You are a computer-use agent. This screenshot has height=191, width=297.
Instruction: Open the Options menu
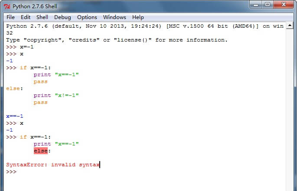click(87, 17)
